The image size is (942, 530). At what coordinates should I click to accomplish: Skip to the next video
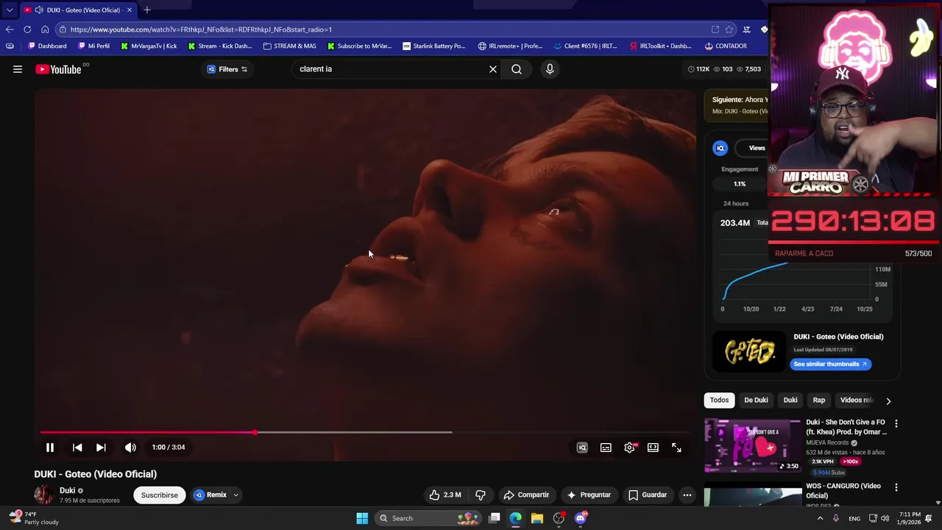coord(101,447)
